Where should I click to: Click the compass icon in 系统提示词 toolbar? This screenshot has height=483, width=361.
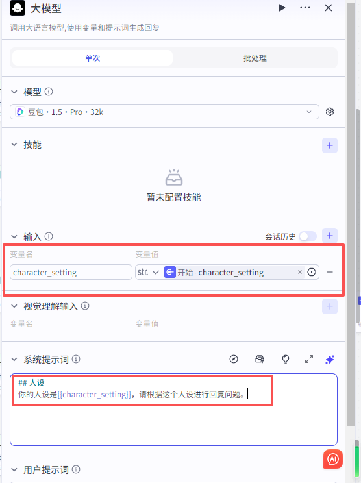pyautogui.click(x=234, y=359)
